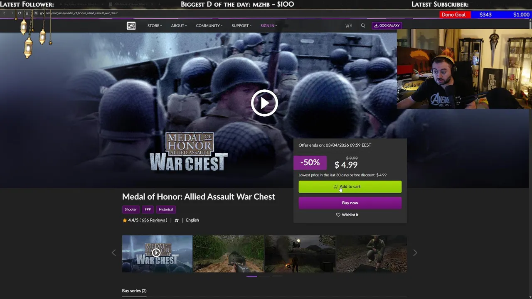
Task: Click the Lowest price in last 30 days text
Action: (342, 175)
